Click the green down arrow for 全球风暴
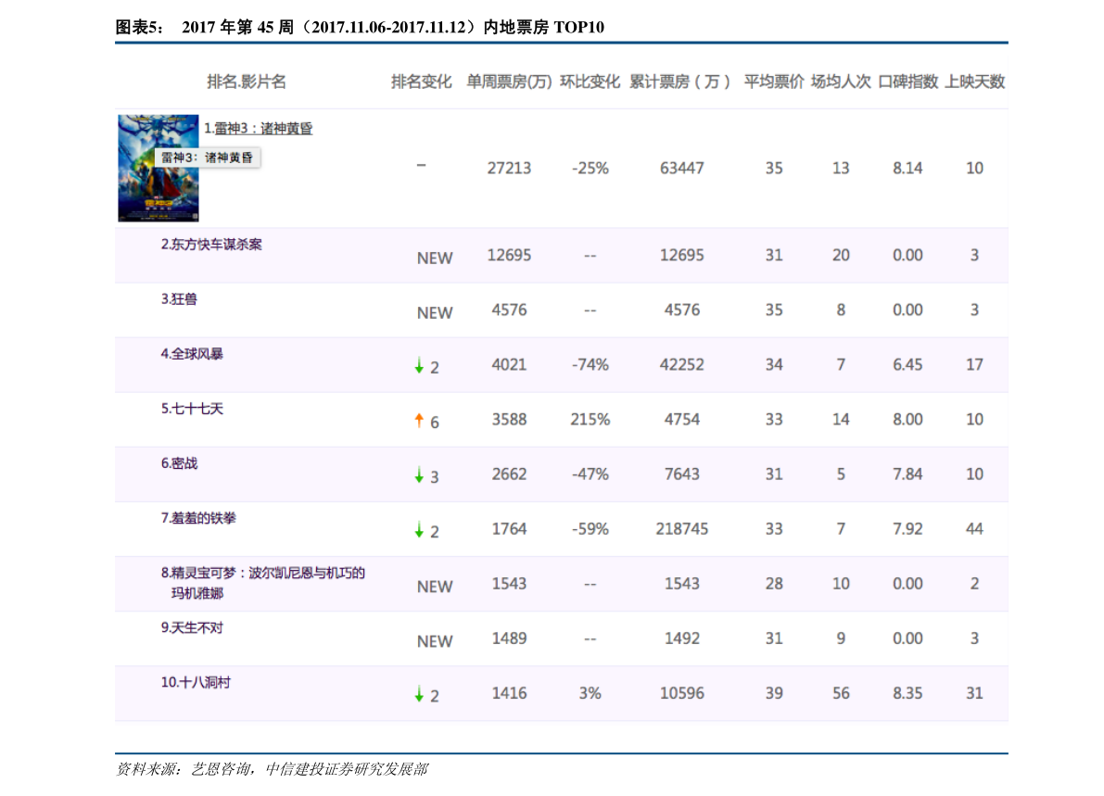Image resolution: width=1104 pixels, height=796 pixels. coord(419,366)
